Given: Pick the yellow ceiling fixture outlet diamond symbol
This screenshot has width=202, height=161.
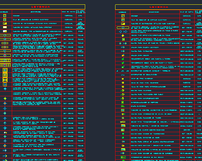Looking at the screenshot, I should click(123, 36).
